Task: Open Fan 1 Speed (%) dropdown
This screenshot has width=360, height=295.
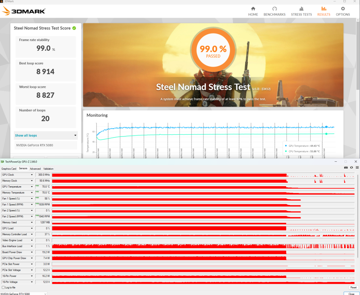Action: 32,198
